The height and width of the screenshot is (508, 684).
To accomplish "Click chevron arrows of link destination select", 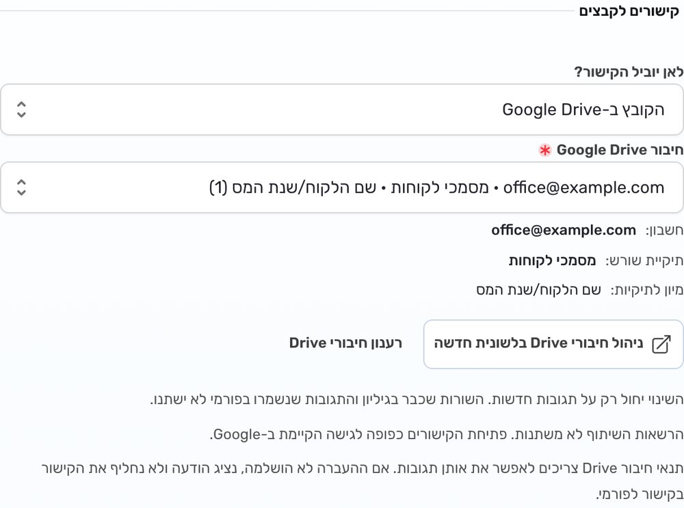I will (21, 109).
